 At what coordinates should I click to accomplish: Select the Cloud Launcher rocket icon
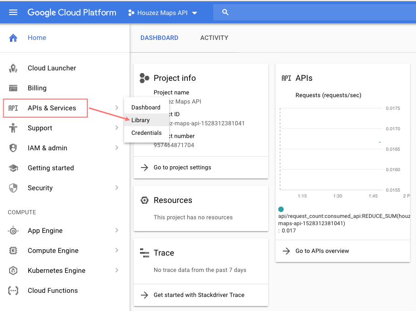13,68
